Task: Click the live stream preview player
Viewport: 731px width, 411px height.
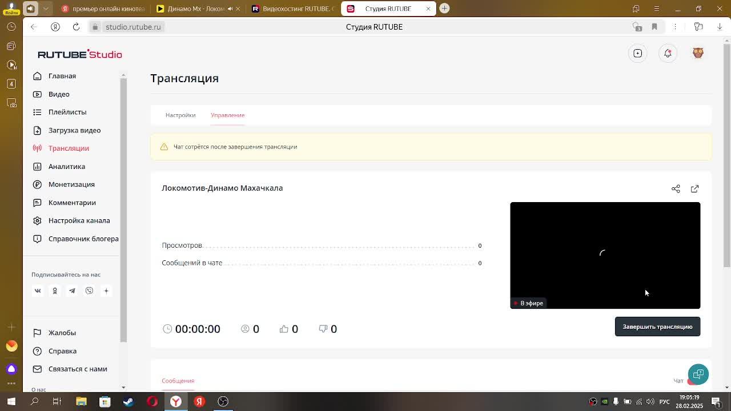Action: (x=605, y=255)
